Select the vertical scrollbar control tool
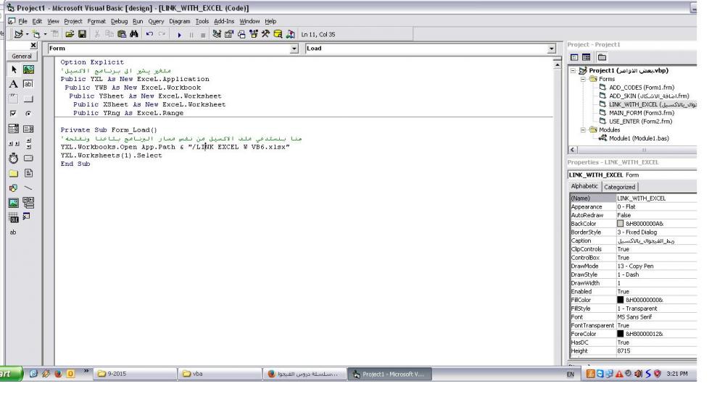This screenshot has width=725, height=407. (x=28, y=143)
